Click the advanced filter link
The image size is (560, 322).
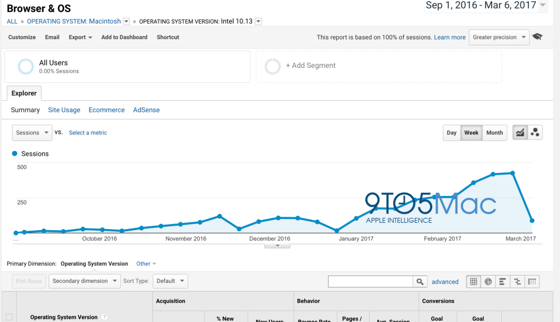pyautogui.click(x=445, y=282)
